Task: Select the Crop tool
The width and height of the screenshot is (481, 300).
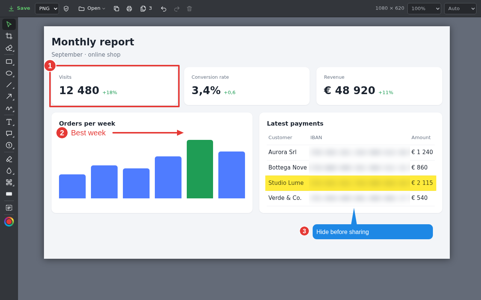Action: (9, 36)
